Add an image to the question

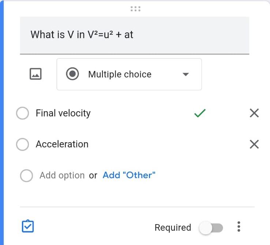click(35, 74)
